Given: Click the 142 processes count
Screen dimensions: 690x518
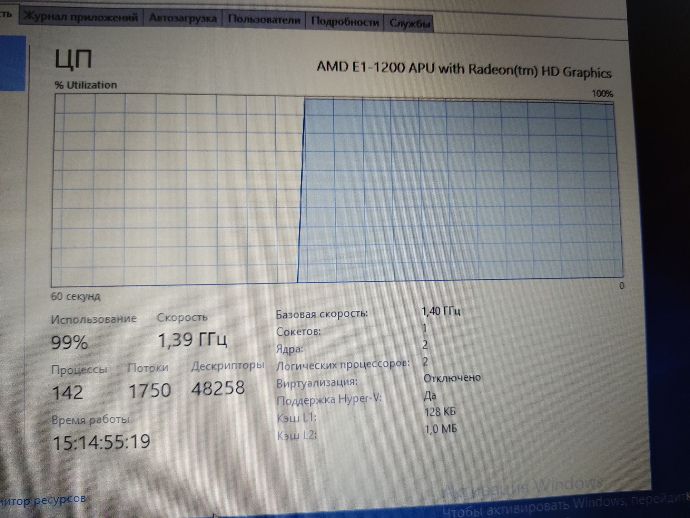Looking at the screenshot, I should point(67,393).
